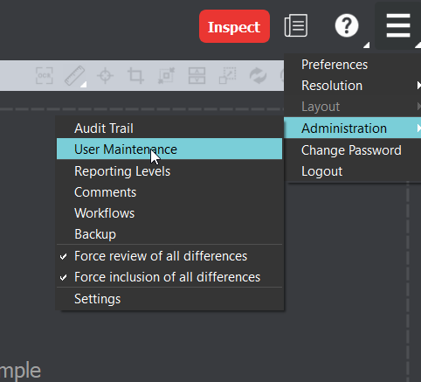
Task: Click the rotate refresh arrows icon
Action: tap(258, 76)
